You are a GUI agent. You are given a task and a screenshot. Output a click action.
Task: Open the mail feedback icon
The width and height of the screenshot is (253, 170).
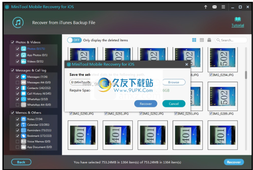[x=214, y=7]
